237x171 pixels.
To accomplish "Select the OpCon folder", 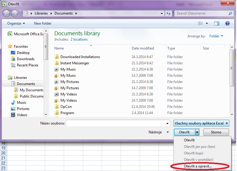I will 66,107.
